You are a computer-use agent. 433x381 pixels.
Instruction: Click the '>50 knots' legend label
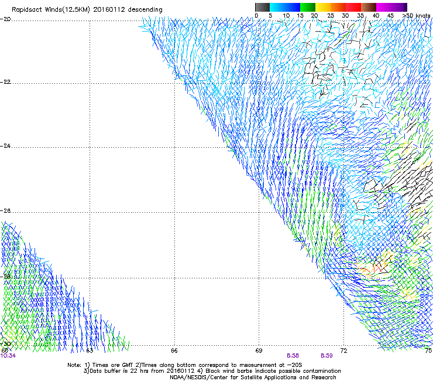pos(416,16)
